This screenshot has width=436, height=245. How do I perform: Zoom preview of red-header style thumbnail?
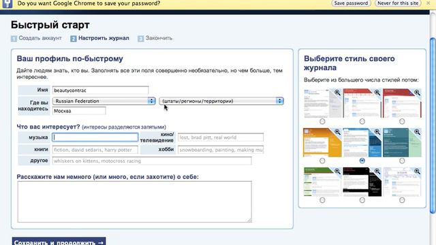(377, 93)
